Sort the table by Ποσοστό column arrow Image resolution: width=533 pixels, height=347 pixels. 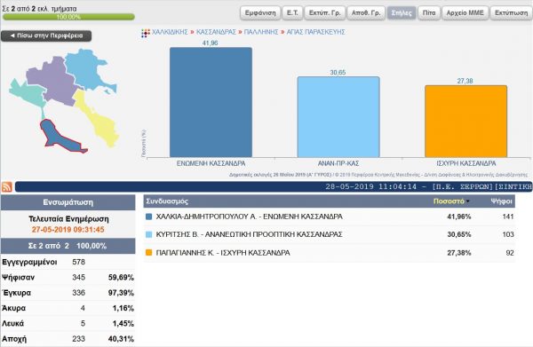468,201
